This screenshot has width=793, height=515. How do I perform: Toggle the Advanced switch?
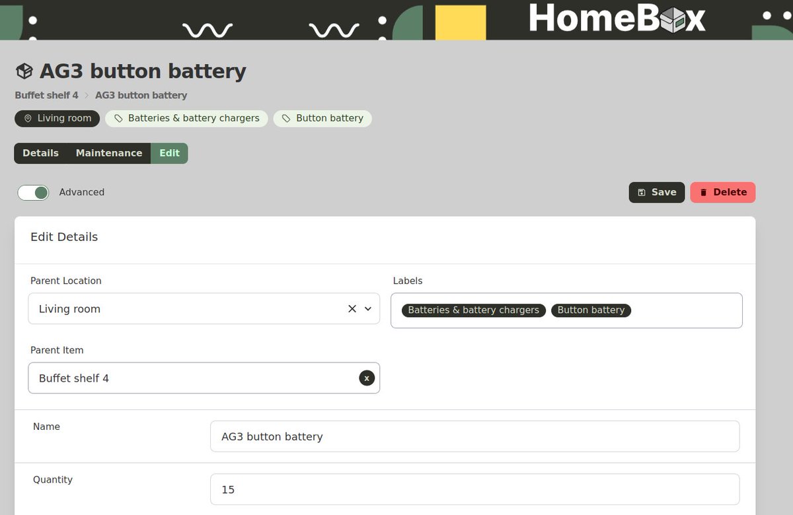[33, 192]
